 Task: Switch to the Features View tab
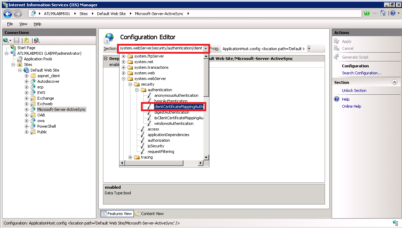(117, 214)
